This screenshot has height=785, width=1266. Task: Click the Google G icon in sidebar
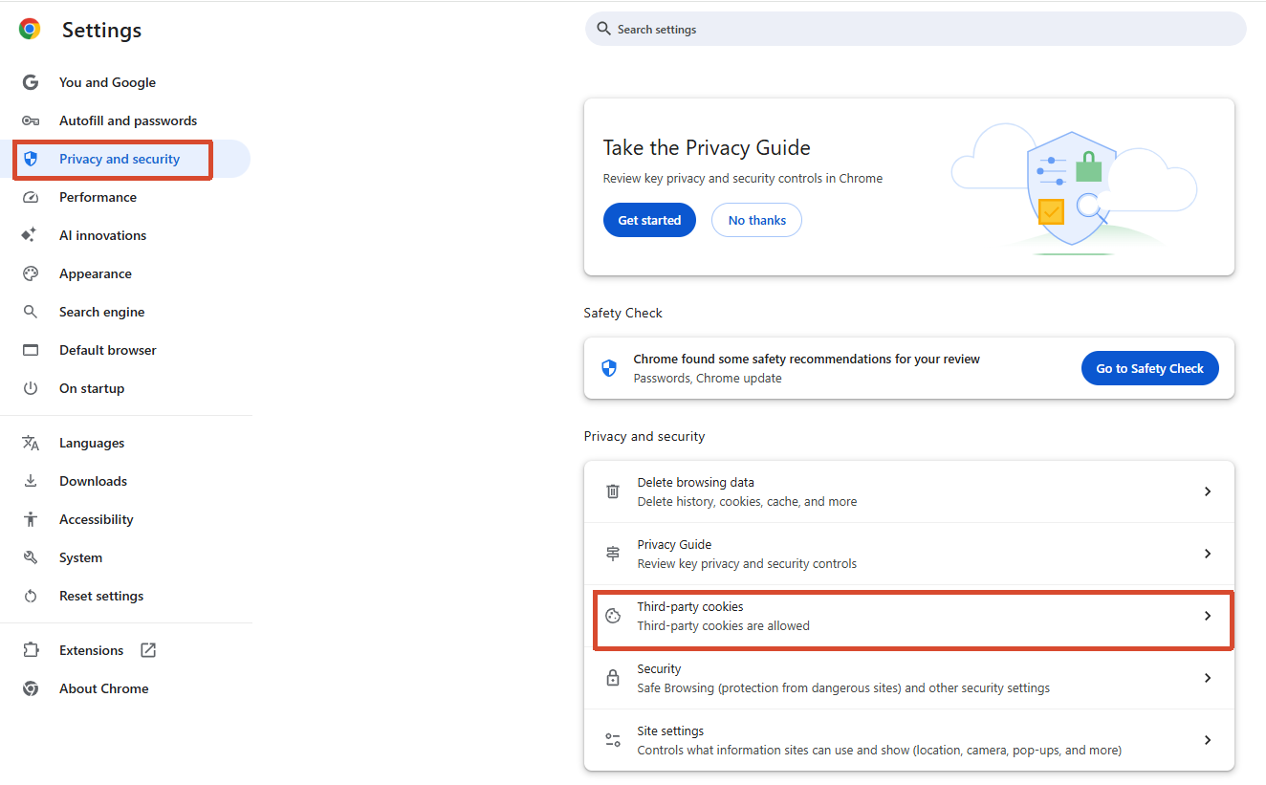coord(31,82)
